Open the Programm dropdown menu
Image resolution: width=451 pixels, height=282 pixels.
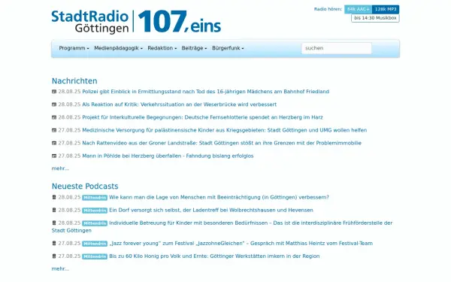click(74, 48)
